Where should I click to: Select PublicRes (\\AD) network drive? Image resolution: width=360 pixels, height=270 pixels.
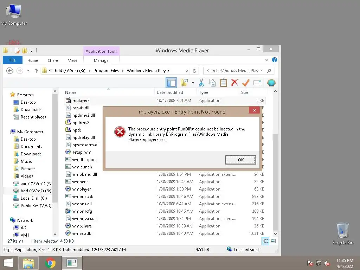pyautogui.click(x=36, y=205)
